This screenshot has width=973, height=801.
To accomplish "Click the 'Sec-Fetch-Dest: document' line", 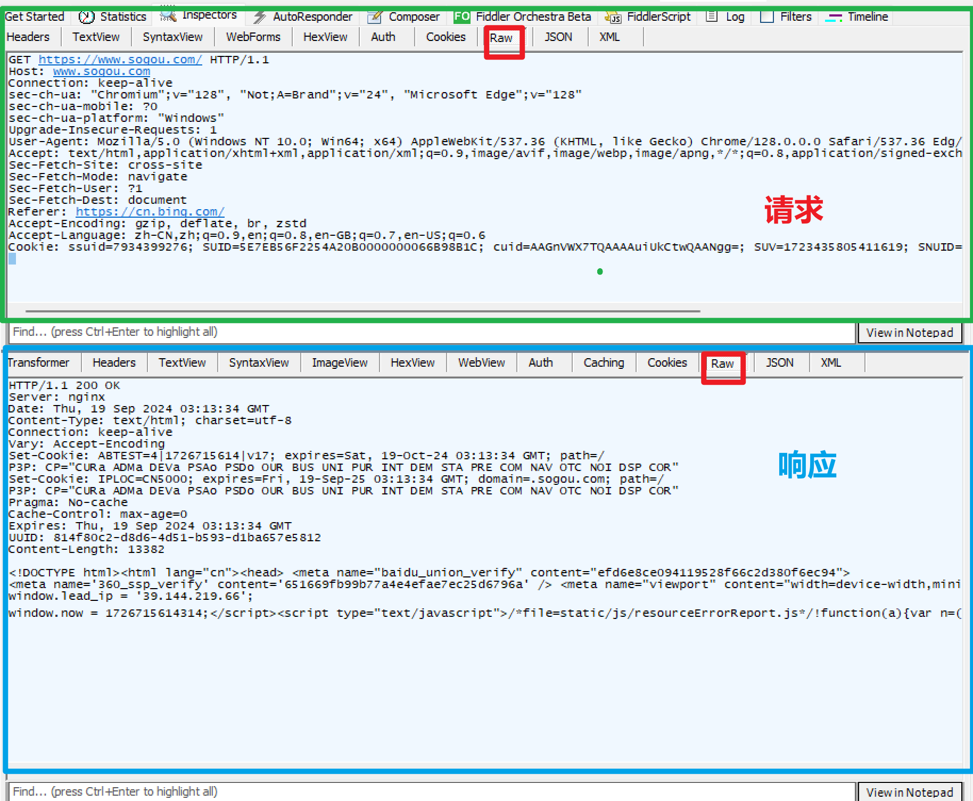I will tap(98, 200).
